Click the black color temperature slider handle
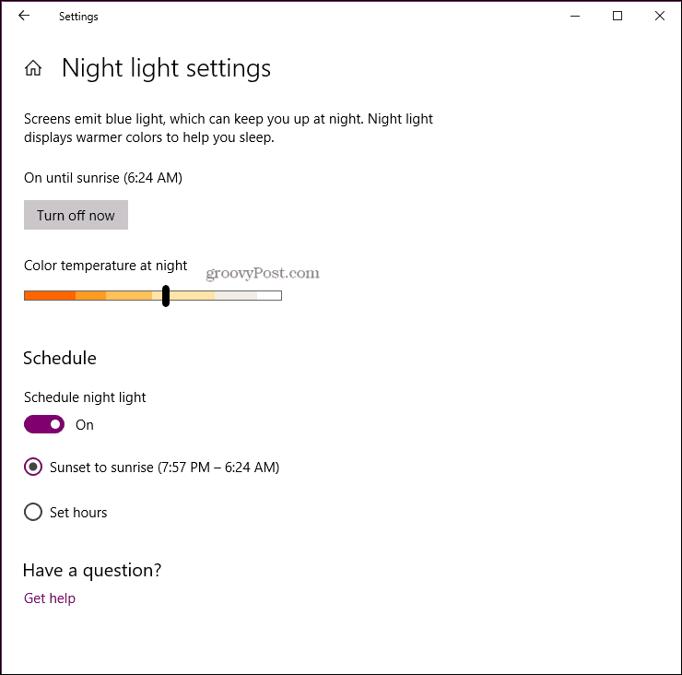682x675 pixels. pyautogui.click(x=166, y=296)
